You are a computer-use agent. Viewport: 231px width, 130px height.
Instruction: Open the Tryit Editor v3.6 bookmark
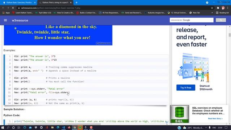(43, 13)
